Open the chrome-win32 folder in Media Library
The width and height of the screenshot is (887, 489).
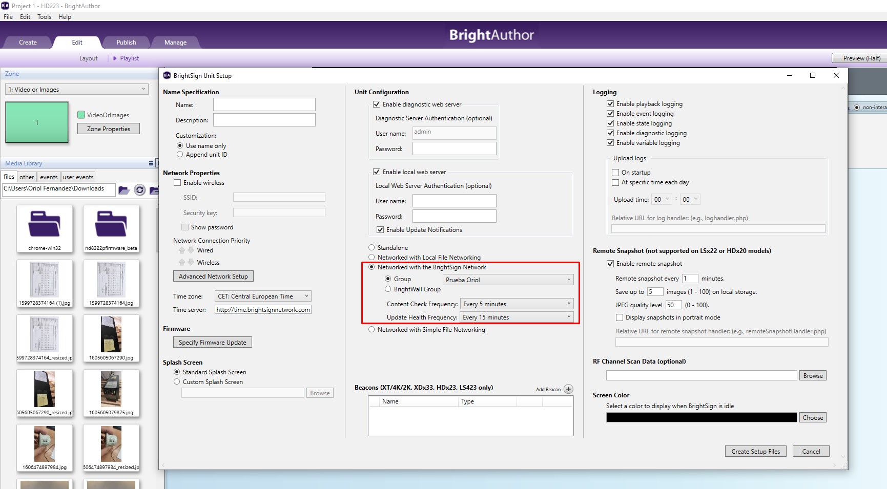pos(45,228)
